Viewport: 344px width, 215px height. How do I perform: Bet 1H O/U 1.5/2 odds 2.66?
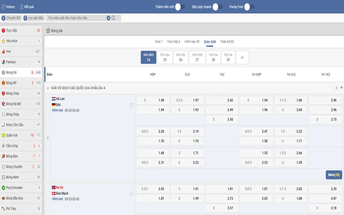pos(291,153)
